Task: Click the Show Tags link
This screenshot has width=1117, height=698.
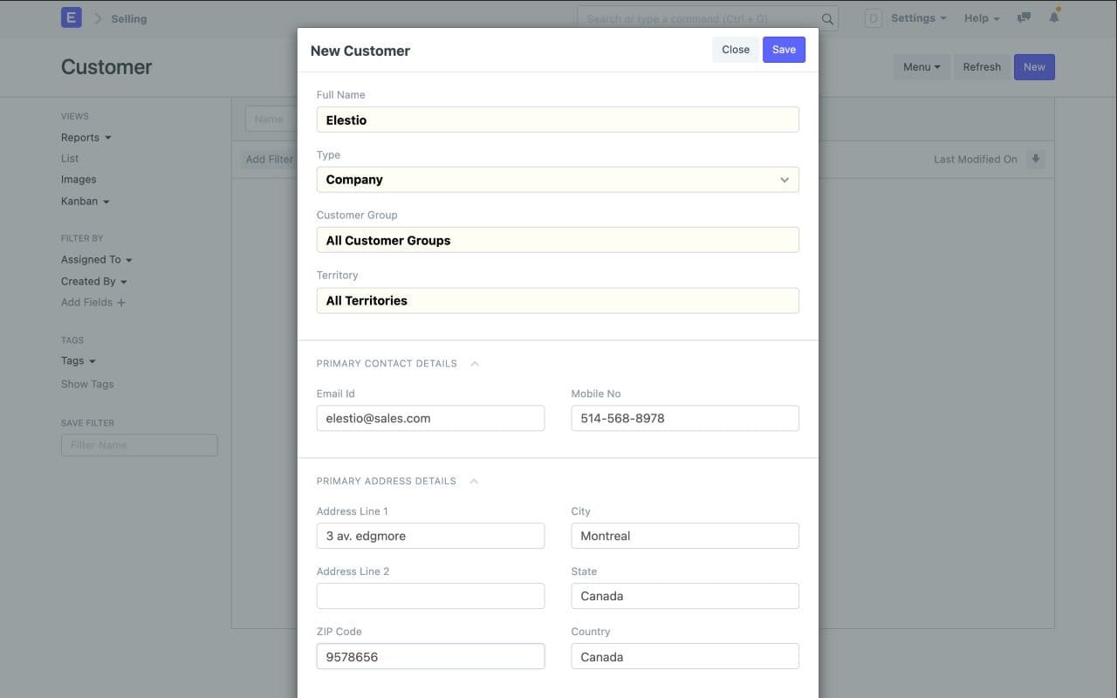Action: tap(86, 383)
